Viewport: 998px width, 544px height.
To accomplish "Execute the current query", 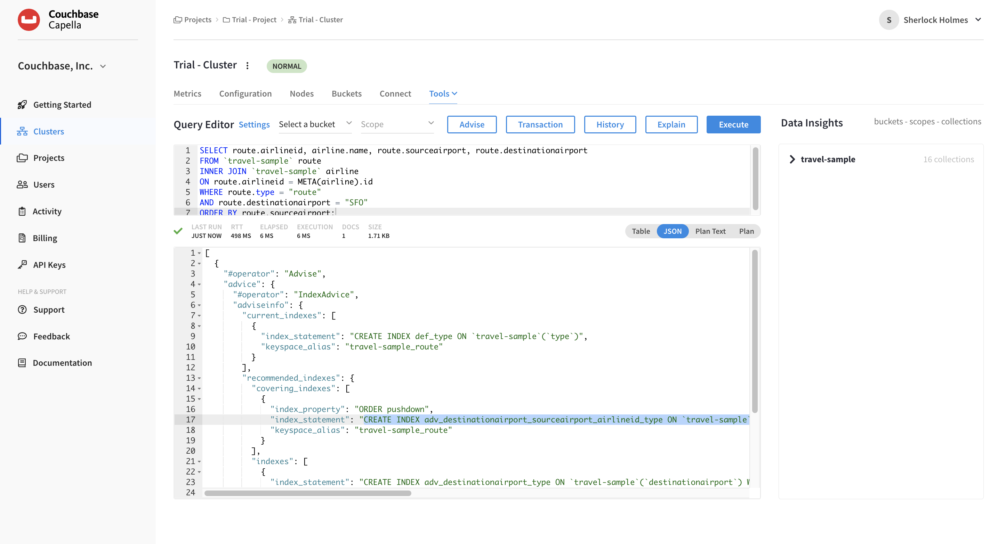I will [x=733, y=124].
